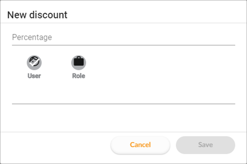Click the Percentage placeholder text
Viewport: 247px width, 164px height.
click(x=32, y=37)
